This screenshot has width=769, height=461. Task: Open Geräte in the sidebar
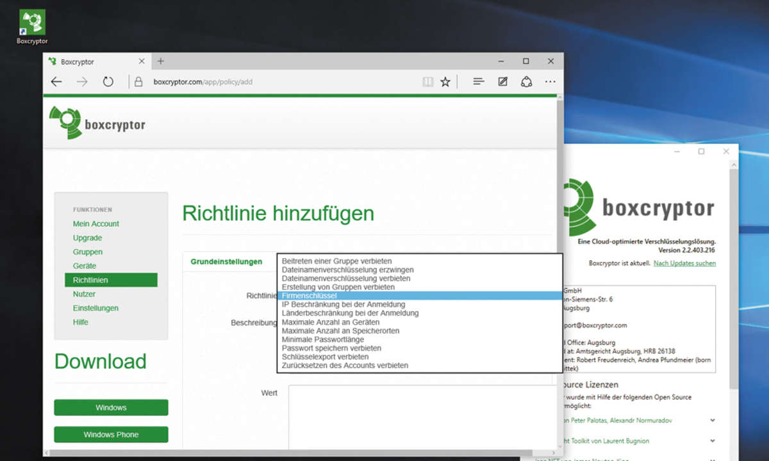click(85, 266)
